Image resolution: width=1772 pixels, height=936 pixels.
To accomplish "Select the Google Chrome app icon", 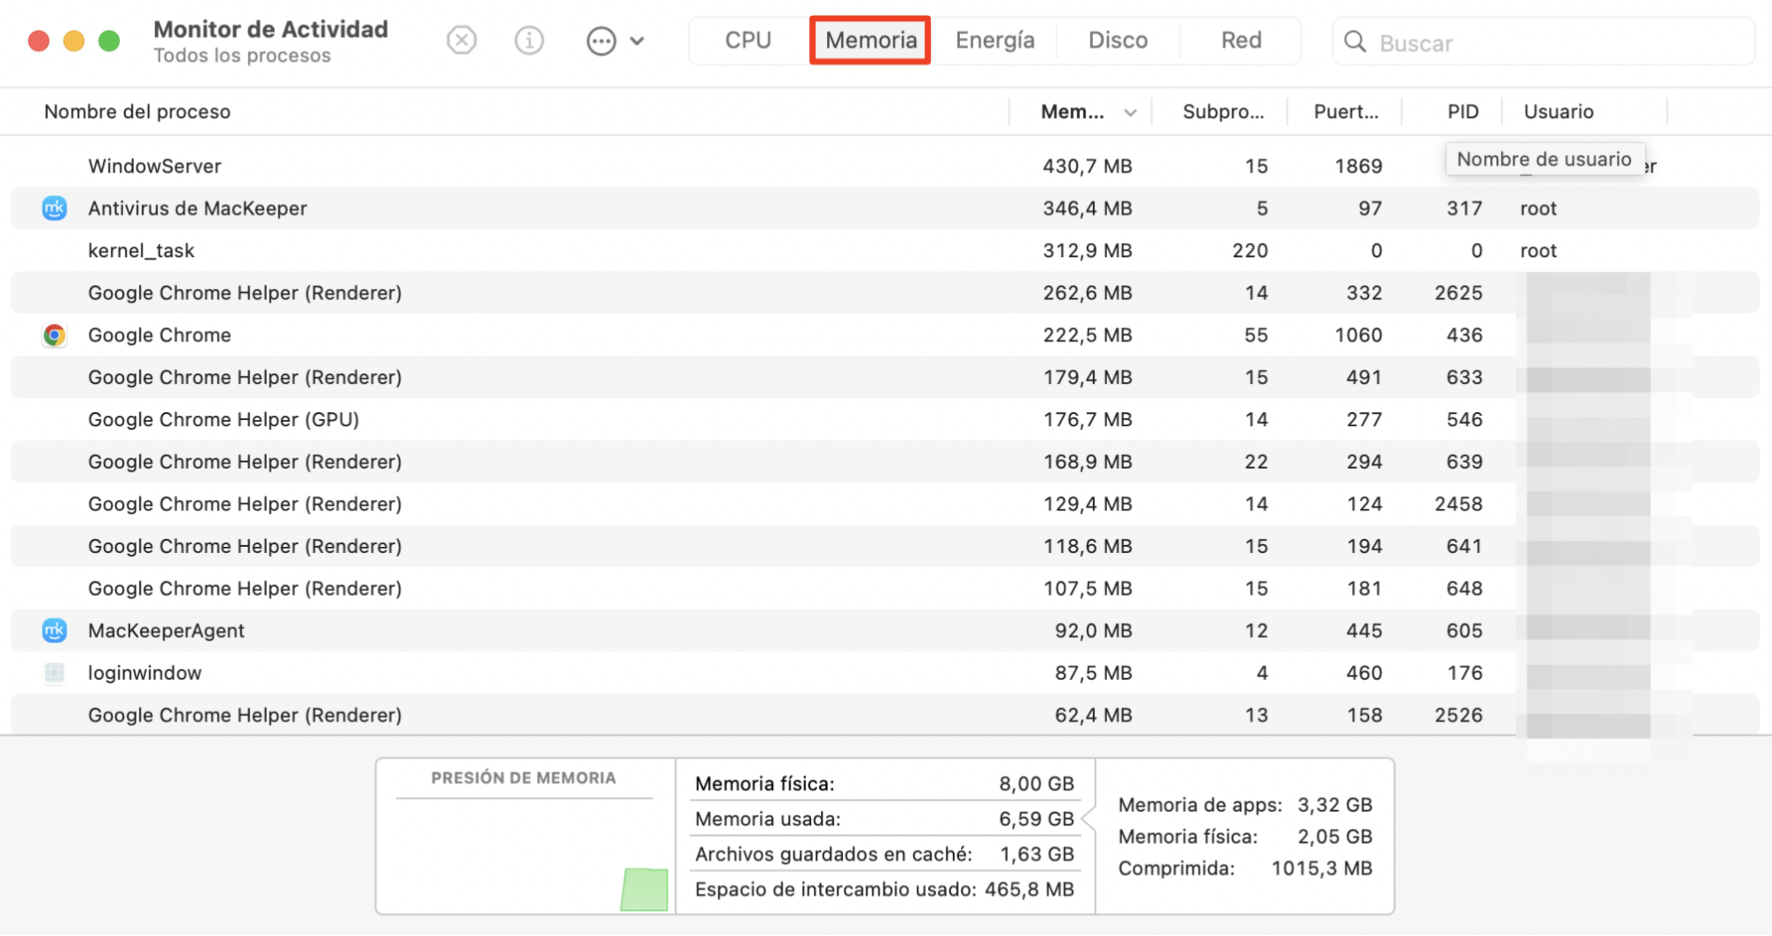I will [54, 335].
